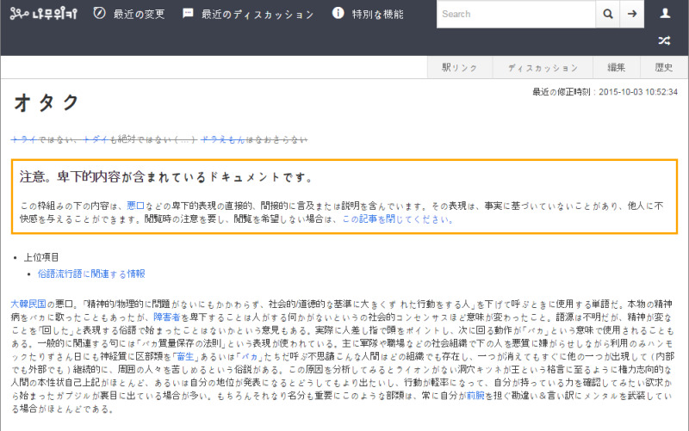This screenshot has height=431, width=689.
Task: Open 最近のディスカッション chat bubble icon
Action: click(x=188, y=14)
